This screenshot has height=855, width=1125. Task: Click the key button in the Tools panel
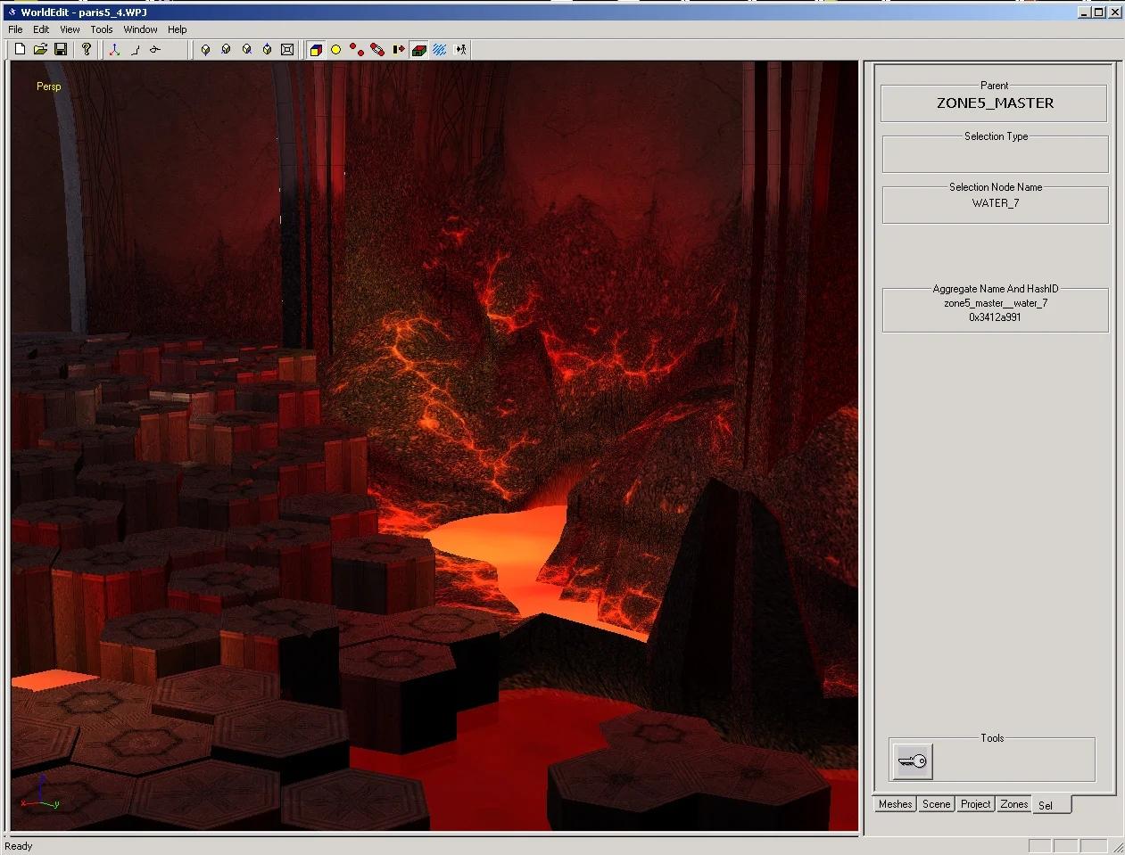coord(911,760)
